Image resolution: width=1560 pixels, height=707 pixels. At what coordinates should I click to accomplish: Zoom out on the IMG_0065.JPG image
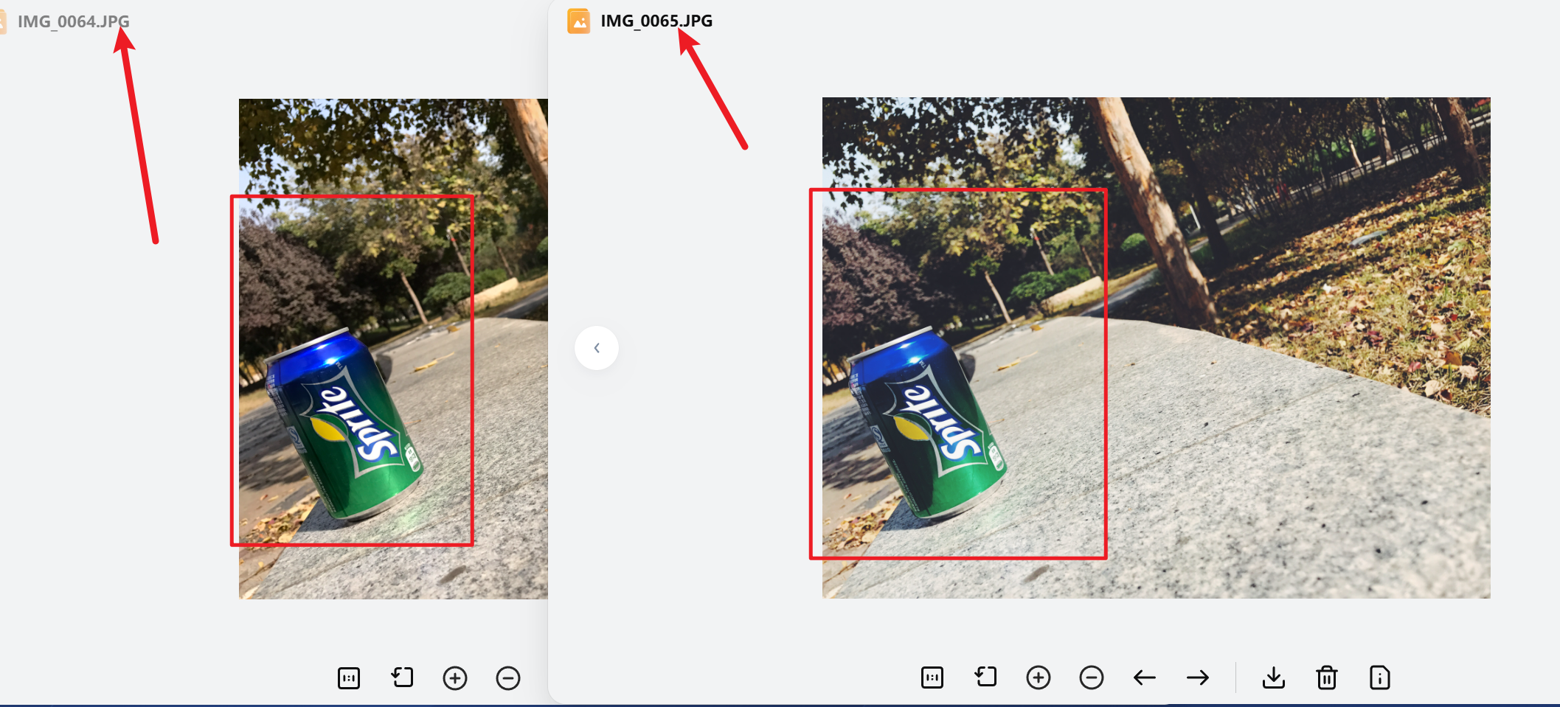point(1092,677)
